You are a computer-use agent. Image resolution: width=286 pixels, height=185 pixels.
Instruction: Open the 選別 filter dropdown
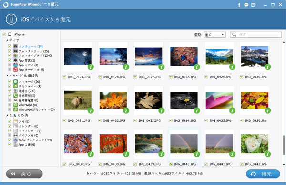coord(214,34)
